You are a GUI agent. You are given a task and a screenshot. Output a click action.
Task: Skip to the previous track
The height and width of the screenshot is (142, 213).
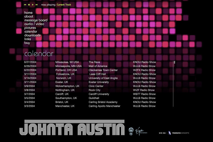(25, 5)
